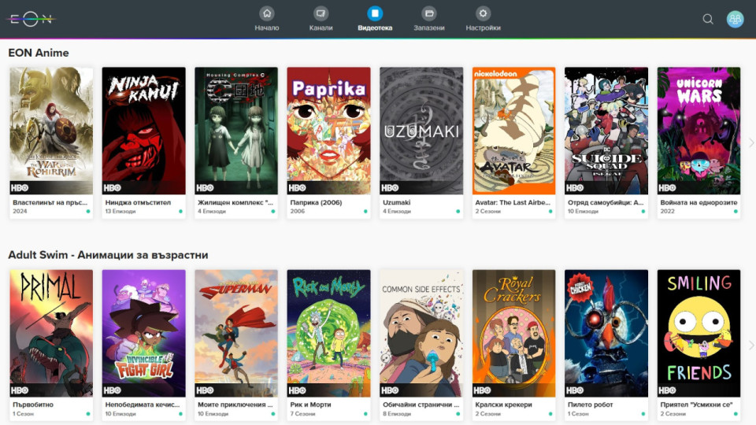Click the title 'Приятел "Усмихни се"'

pyautogui.click(x=696, y=405)
